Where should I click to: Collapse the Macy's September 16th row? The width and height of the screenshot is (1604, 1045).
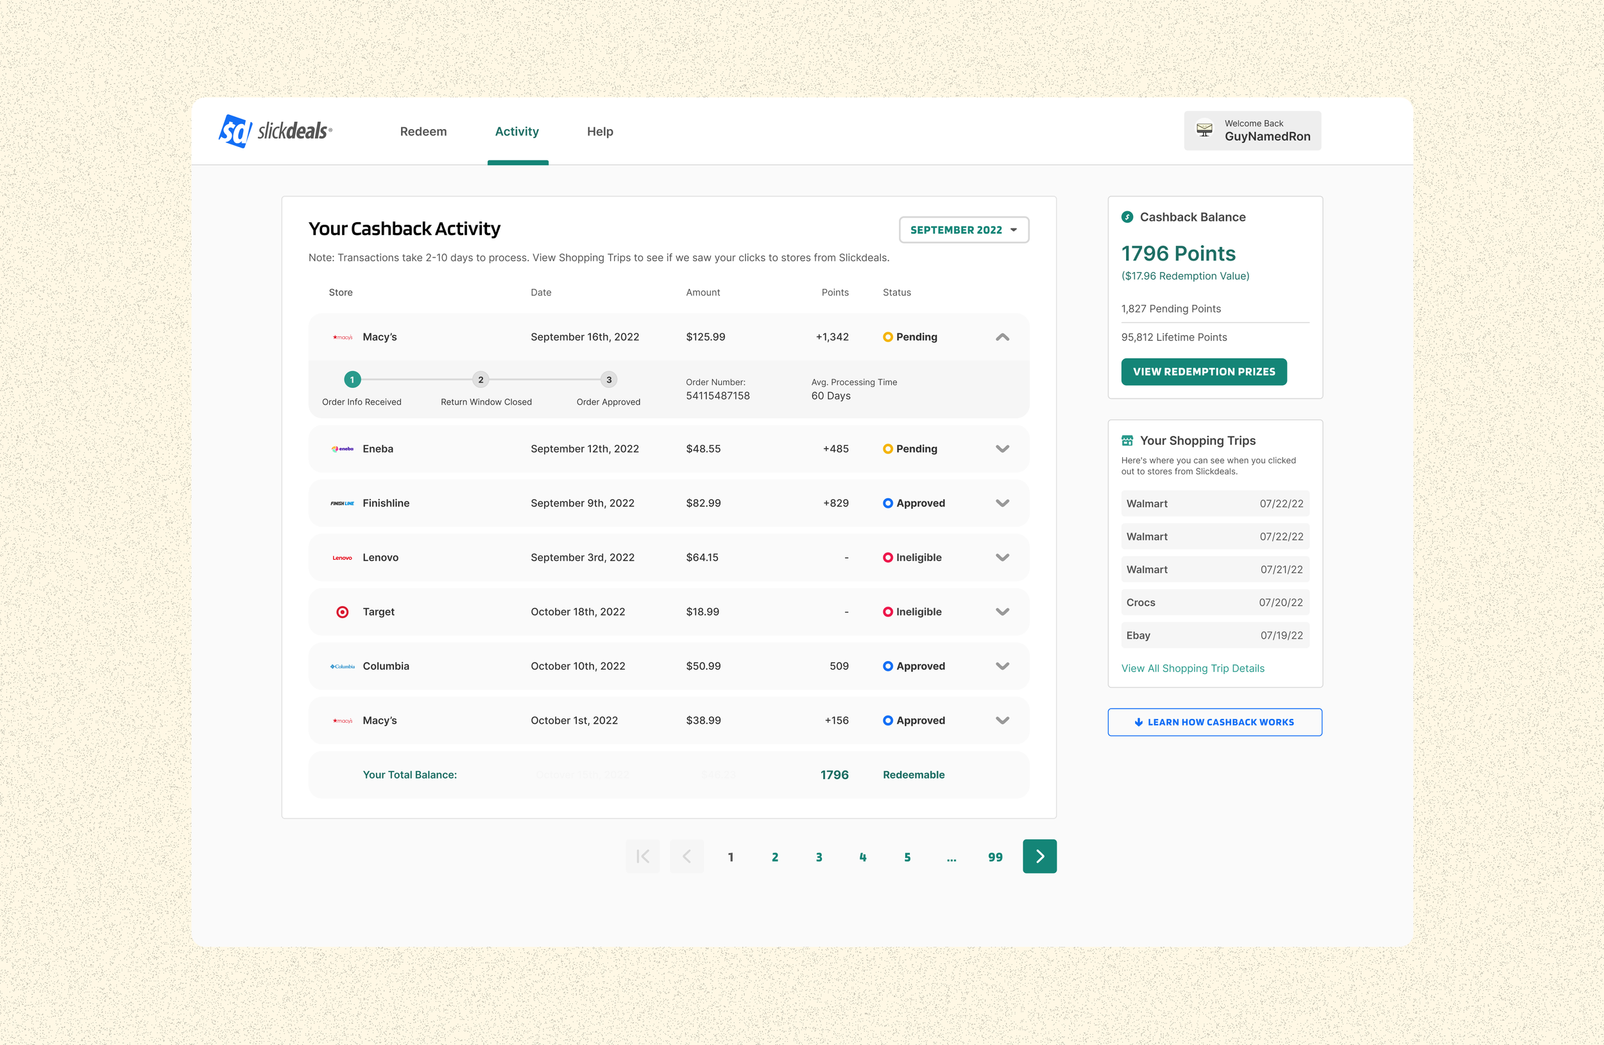tap(1002, 337)
